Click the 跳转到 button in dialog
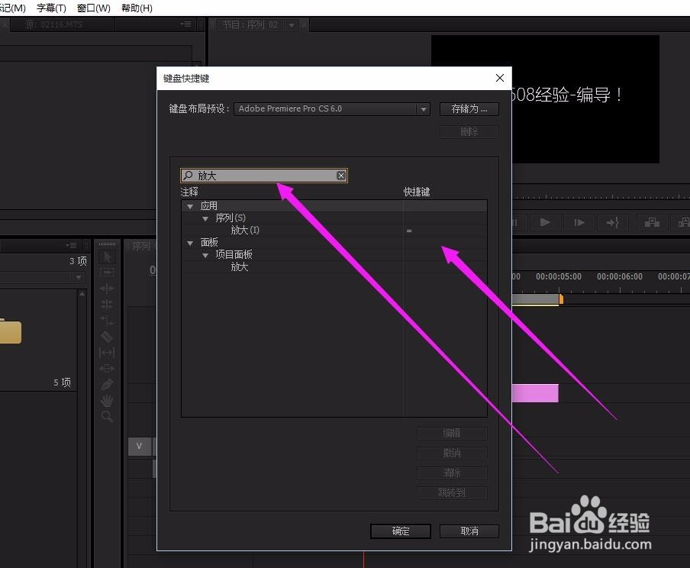This screenshot has height=568, width=690. pyautogui.click(x=452, y=492)
